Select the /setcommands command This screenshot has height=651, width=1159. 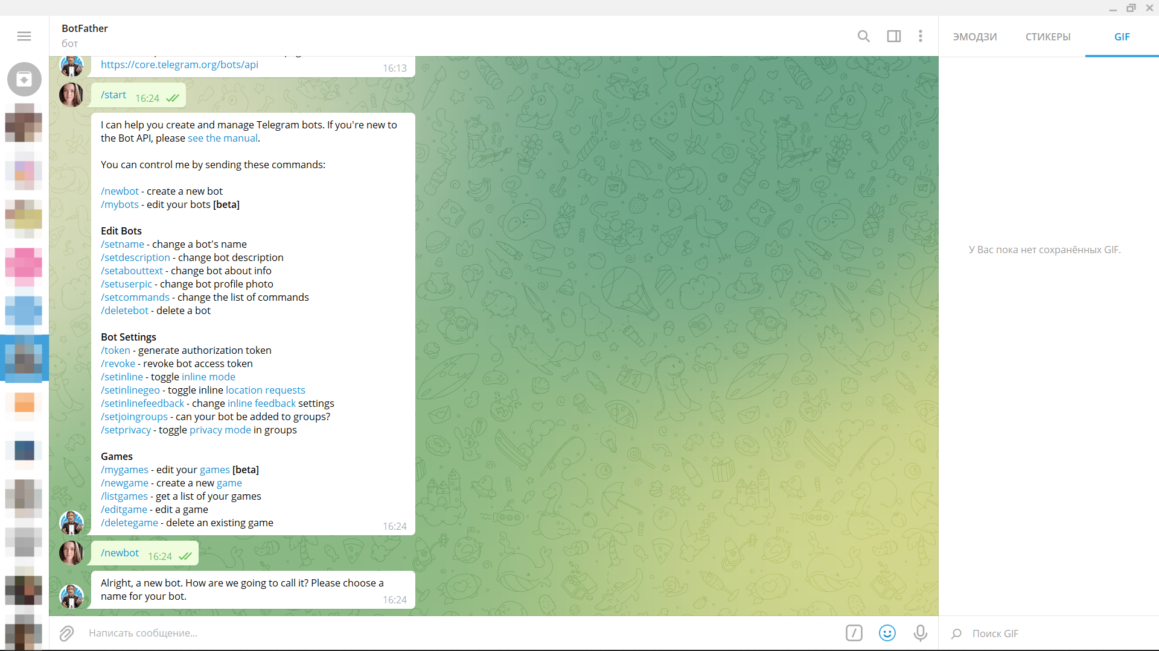[x=135, y=297]
